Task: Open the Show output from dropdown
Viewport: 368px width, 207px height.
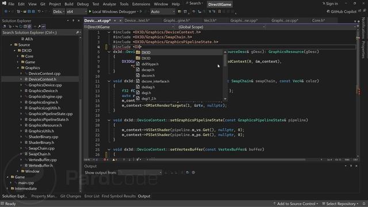Action: tap(140, 172)
